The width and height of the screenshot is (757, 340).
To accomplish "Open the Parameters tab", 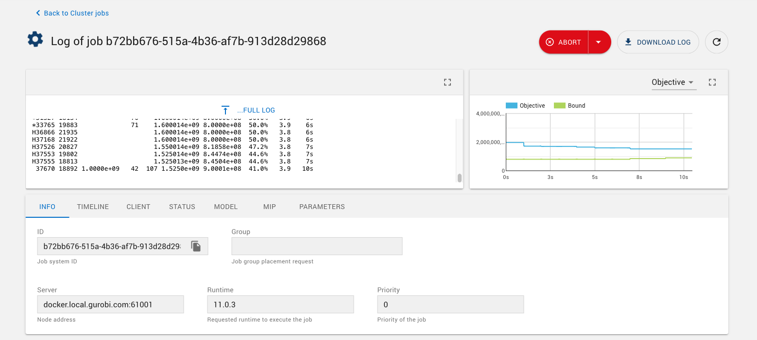I will pos(322,207).
